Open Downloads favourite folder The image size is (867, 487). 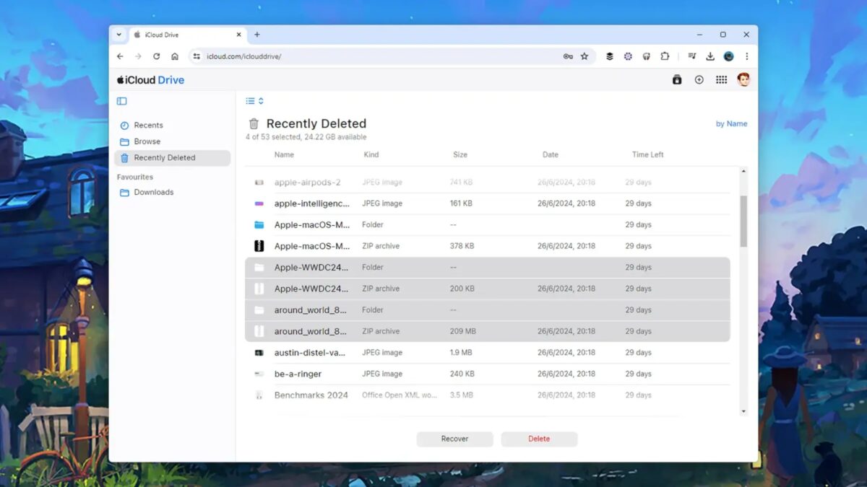tap(153, 192)
